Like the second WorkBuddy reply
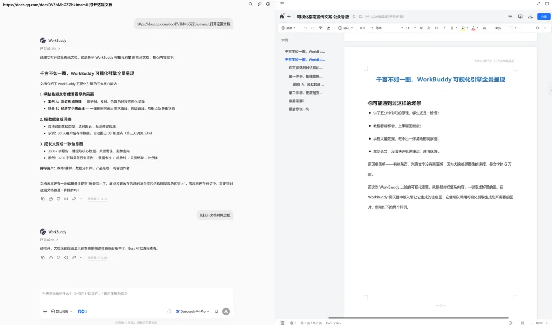Viewport: 552px width, 325px height. pos(51,258)
